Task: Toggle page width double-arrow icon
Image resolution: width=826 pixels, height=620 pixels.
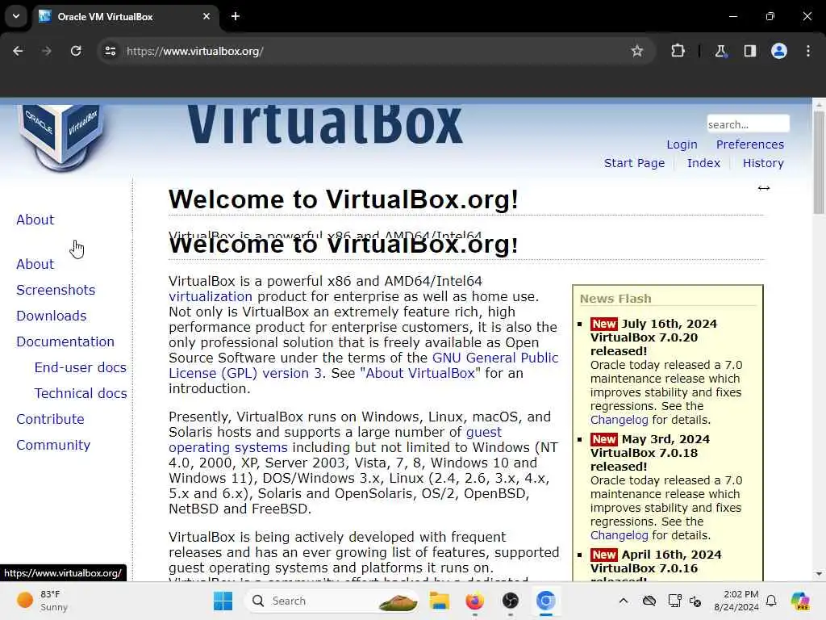Action: click(763, 188)
